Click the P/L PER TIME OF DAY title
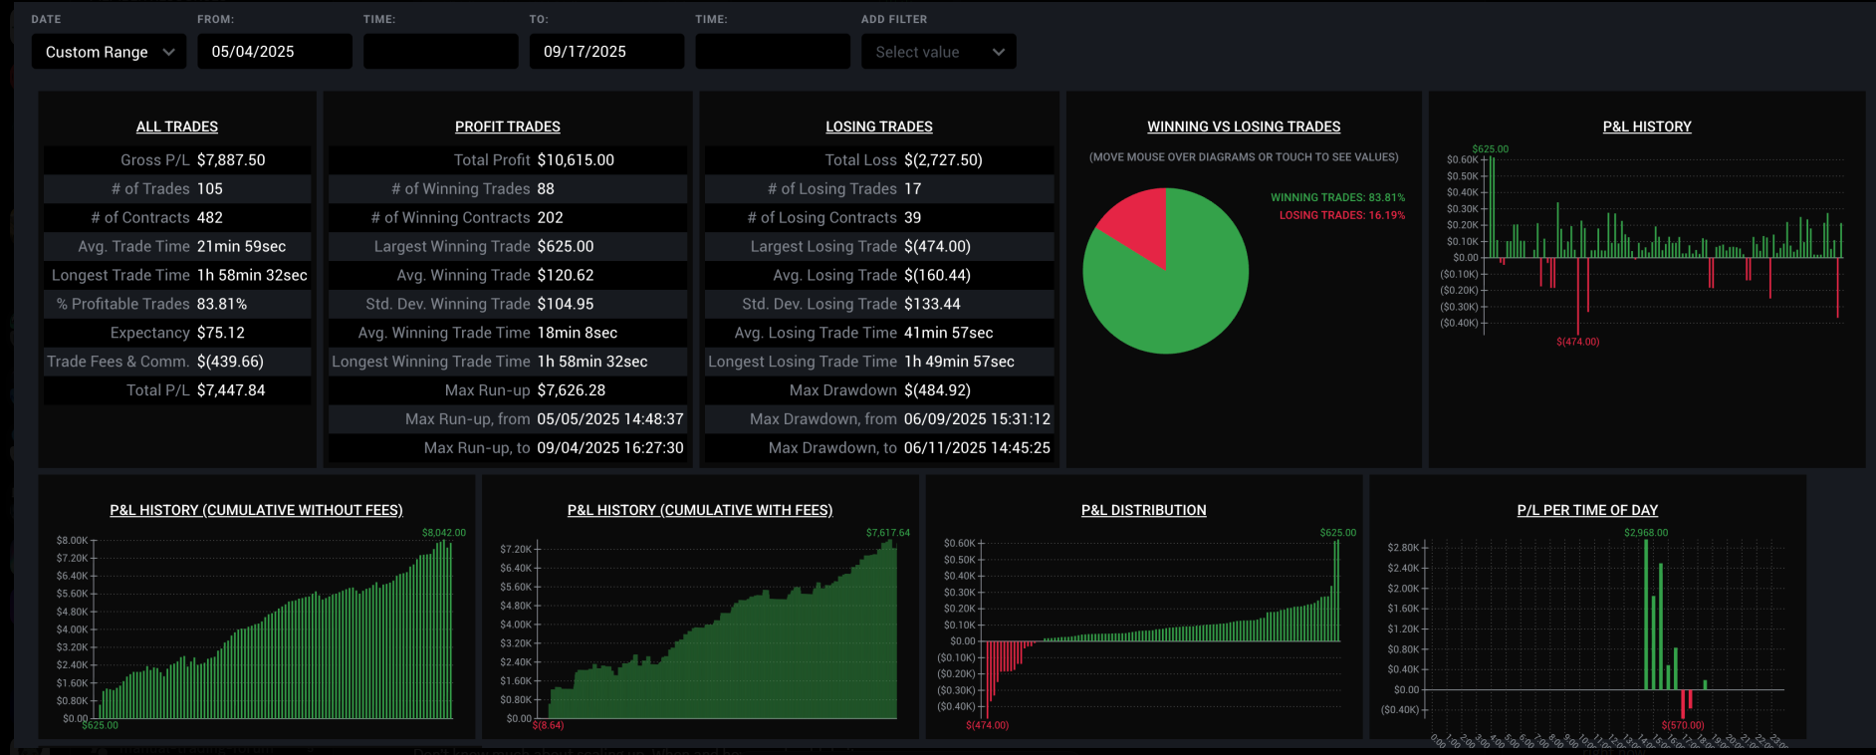The height and width of the screenshot is (755, 1876). 1587,510
